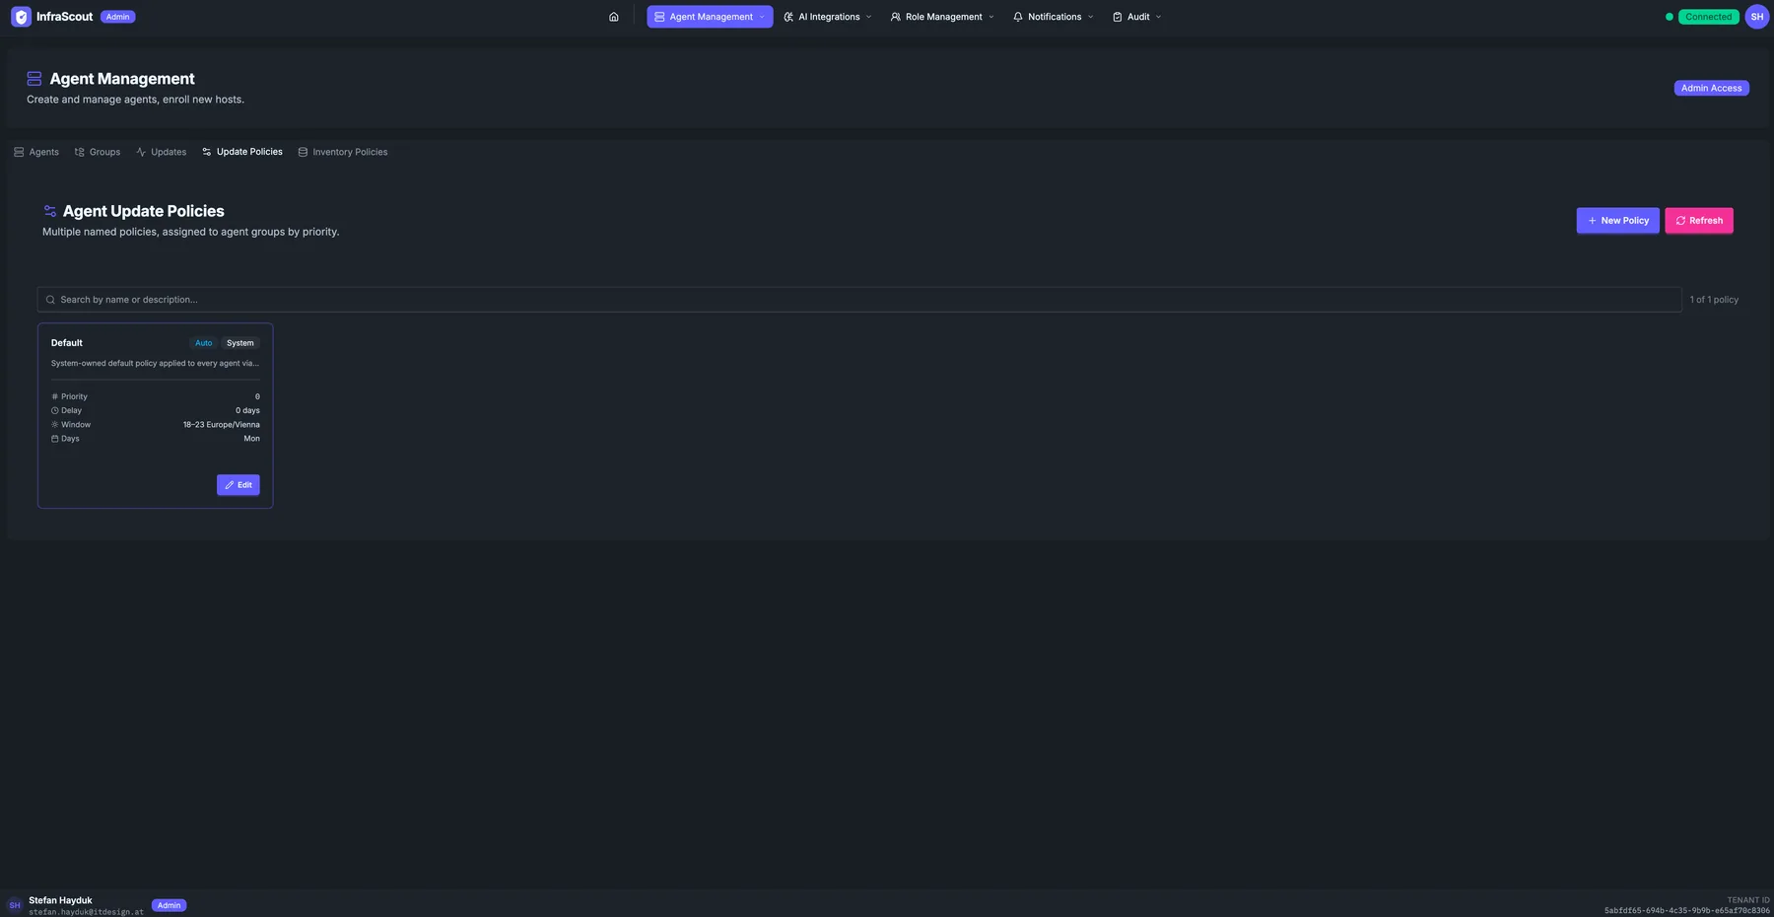This screenshot has height=917, width=1774.
Task: Click the SH user avatar top right
Action: point(1756,17)
